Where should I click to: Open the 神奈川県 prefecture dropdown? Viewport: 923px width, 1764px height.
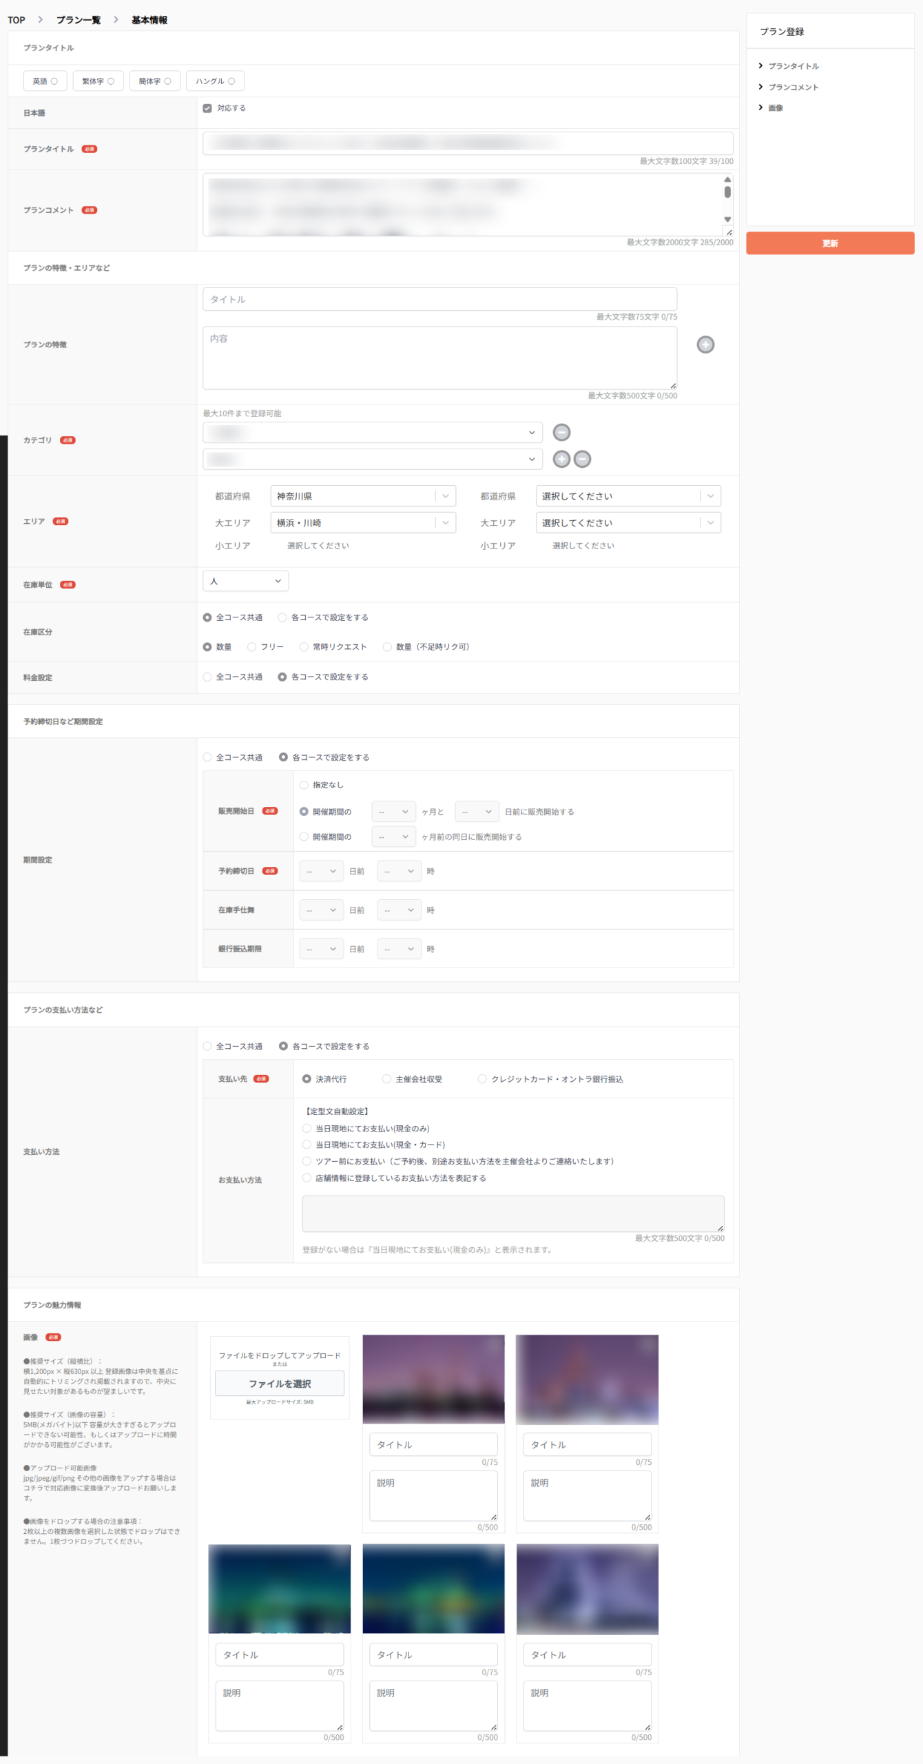(x=362, y=496)
